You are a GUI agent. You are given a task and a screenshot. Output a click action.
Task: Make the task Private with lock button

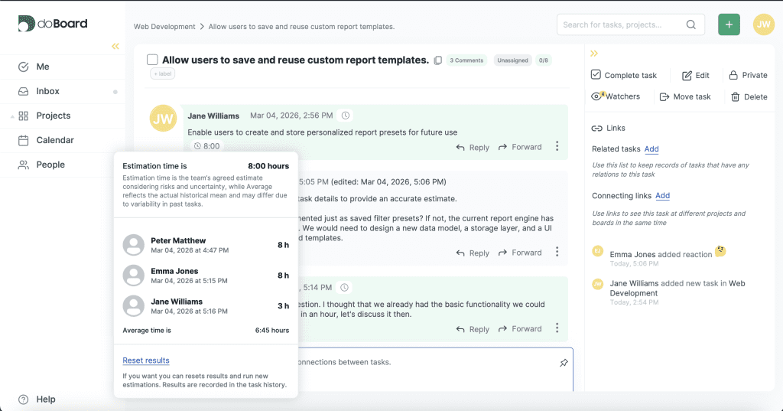tap(733, 75)
